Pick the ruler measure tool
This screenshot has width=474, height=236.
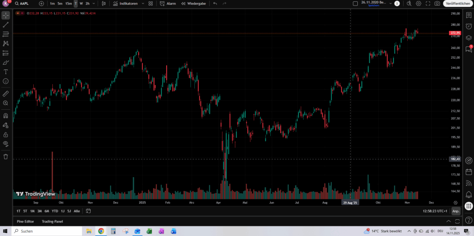pos(6,93)
